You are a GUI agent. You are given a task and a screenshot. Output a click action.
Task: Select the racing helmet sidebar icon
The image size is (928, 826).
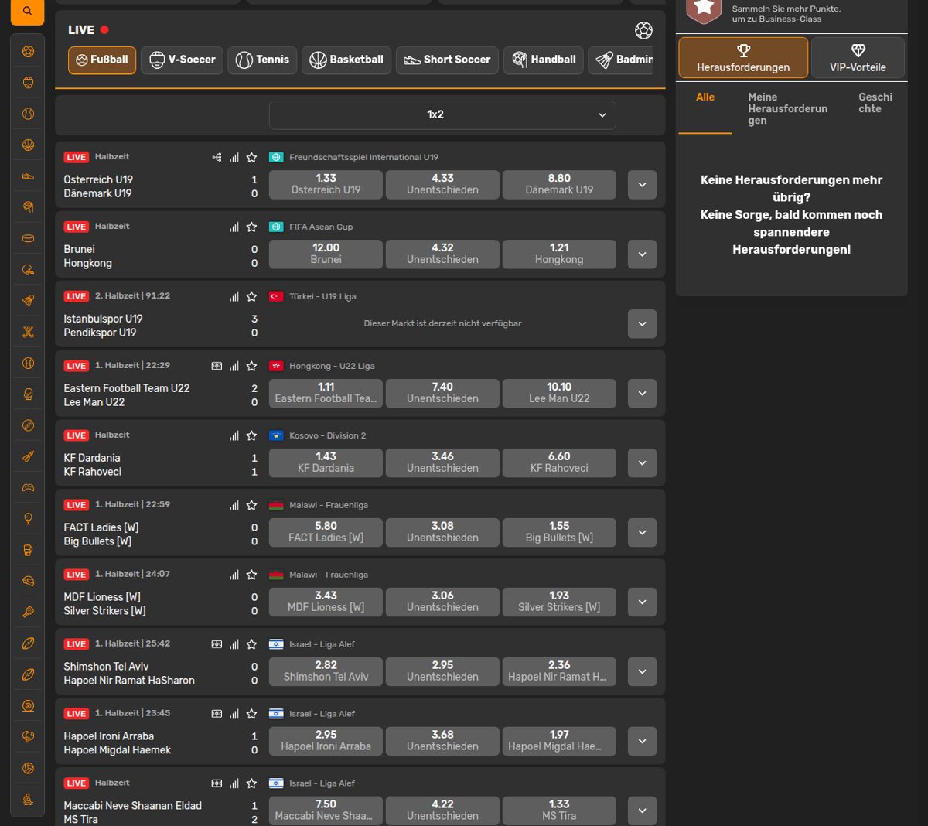28,581
